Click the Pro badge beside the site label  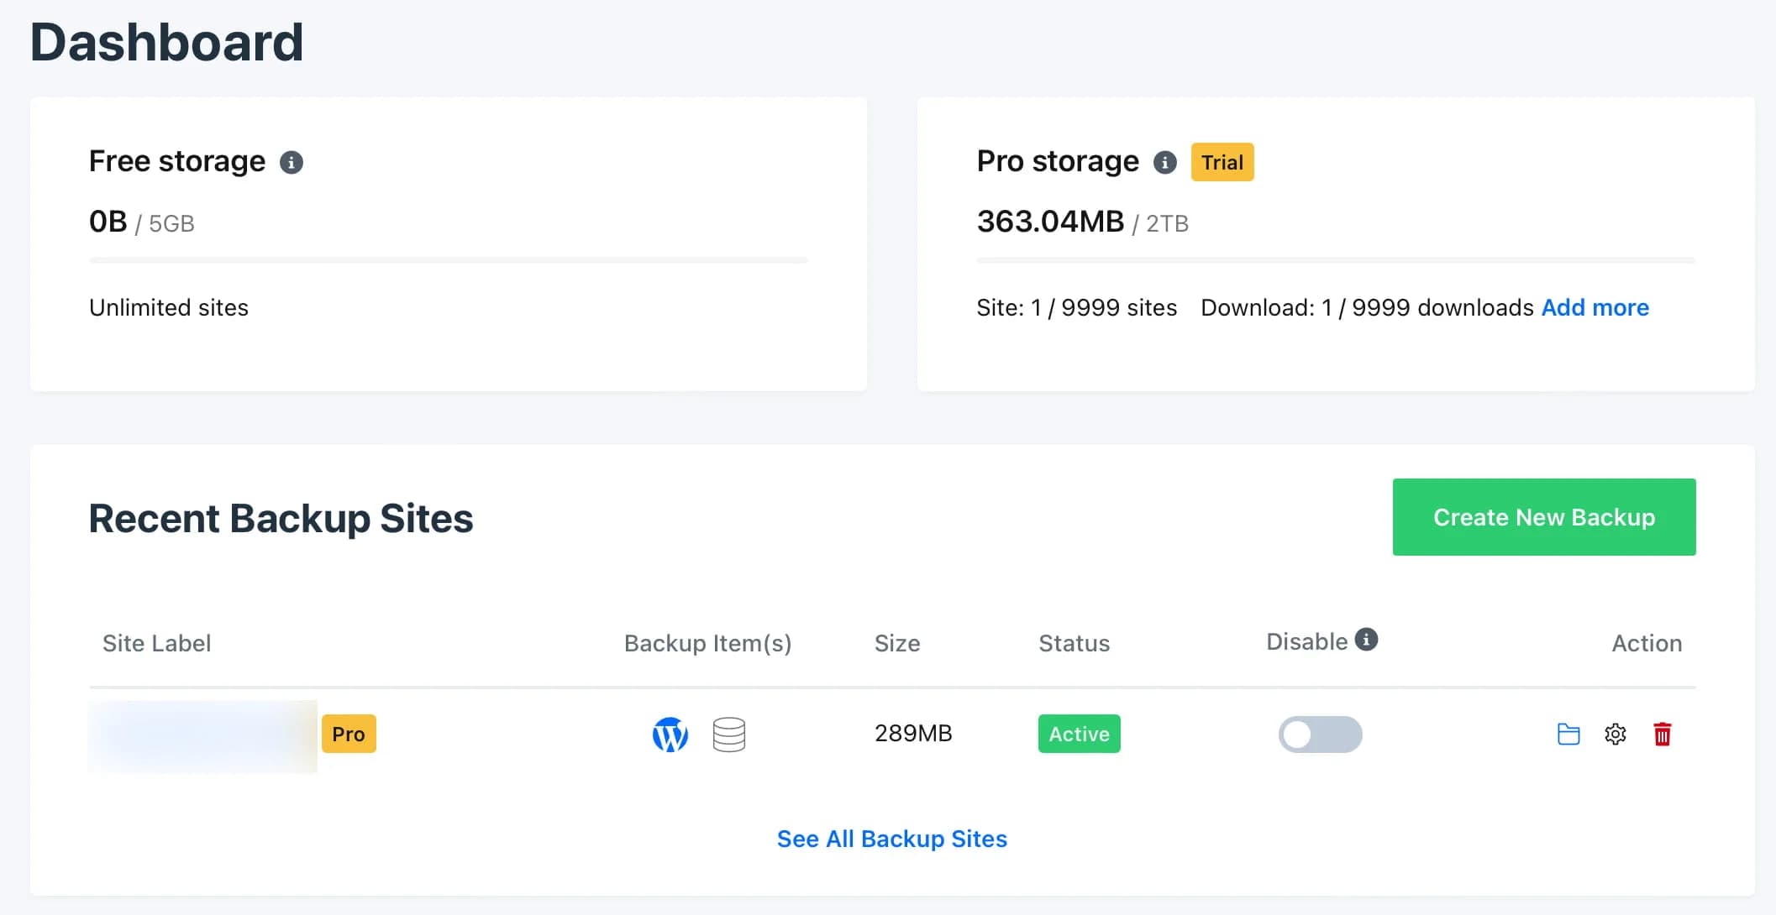(x=348, y=734)
